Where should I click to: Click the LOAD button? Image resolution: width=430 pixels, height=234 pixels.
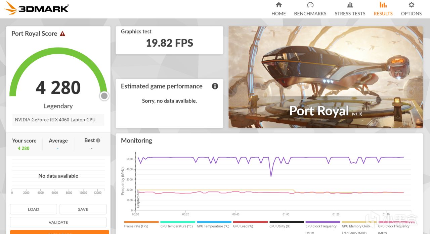(x=33, y=209)
